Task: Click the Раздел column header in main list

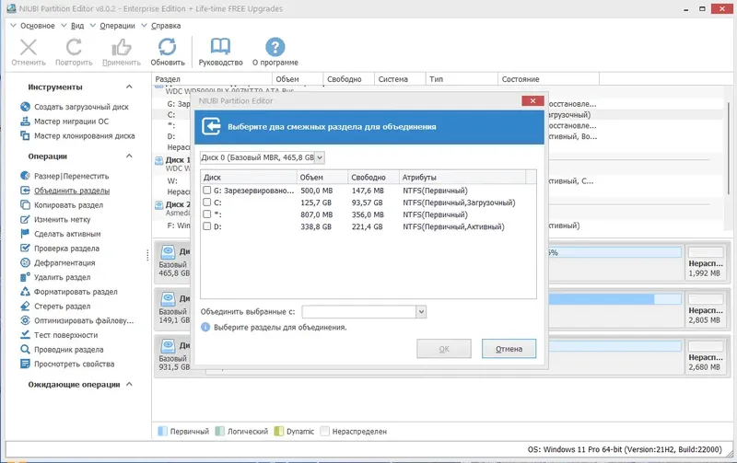Action: 212,79
